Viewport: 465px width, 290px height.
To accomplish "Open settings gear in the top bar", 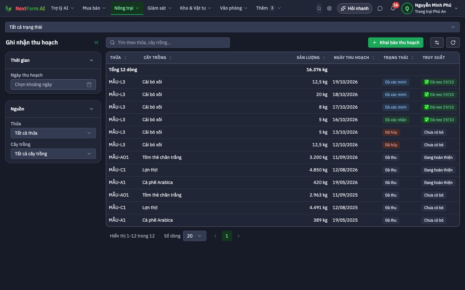I will (x=329, y=8).
